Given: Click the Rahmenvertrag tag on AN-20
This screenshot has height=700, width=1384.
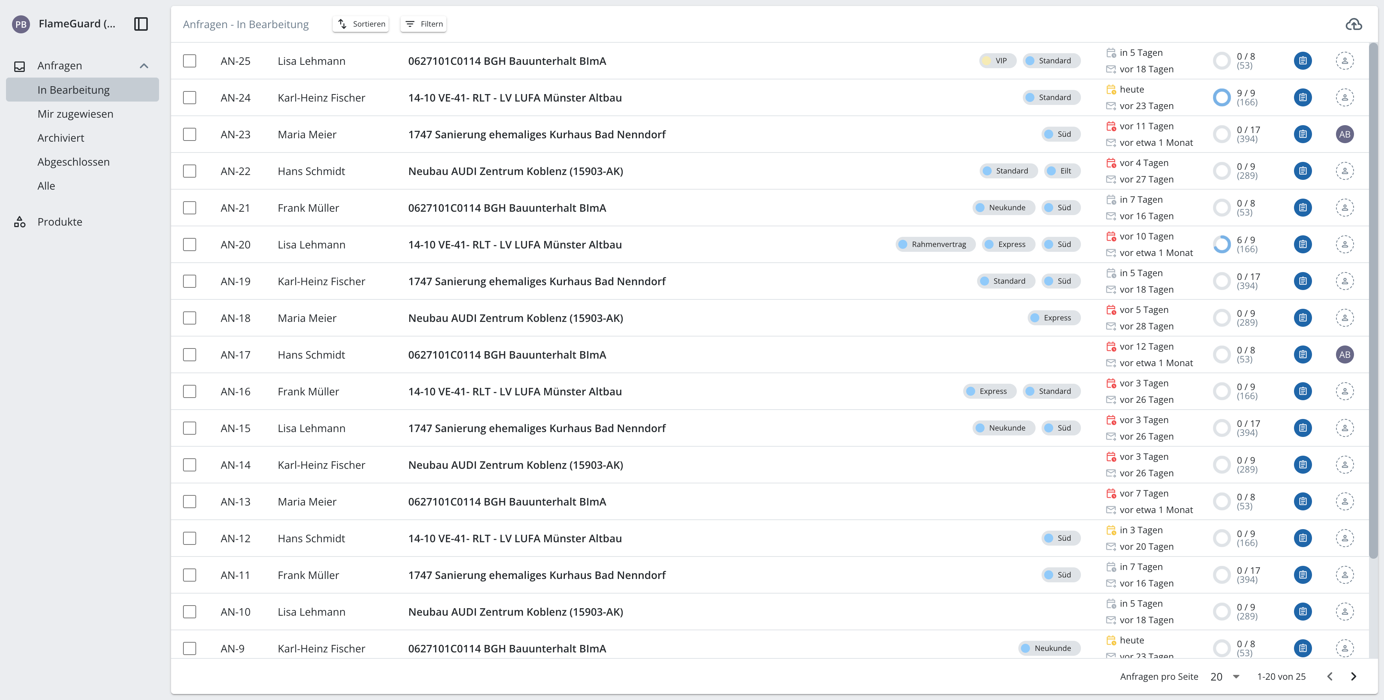Looking at the screenshot, I should [x=935, y=244].
